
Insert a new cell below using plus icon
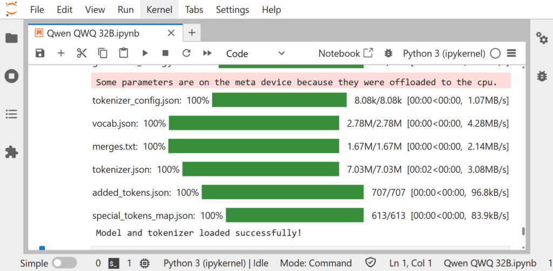tap(61, 53)
